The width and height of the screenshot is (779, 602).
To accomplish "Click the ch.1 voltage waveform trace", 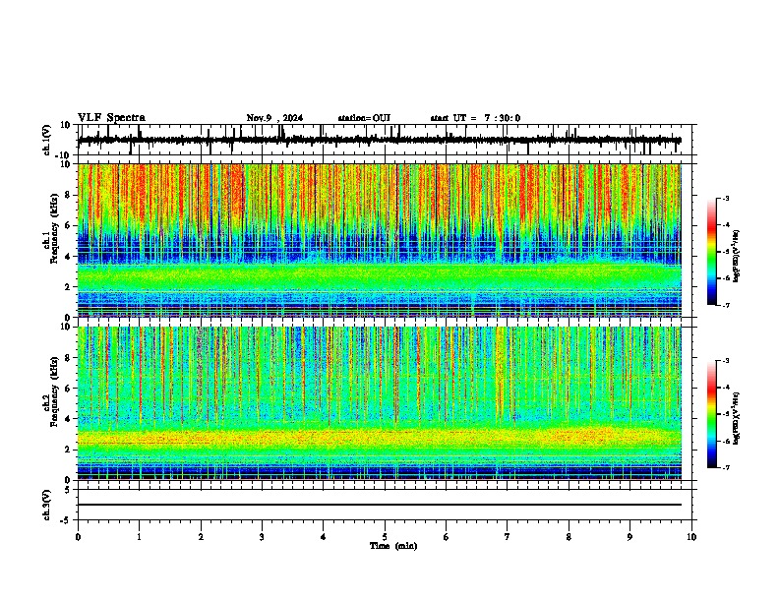I will (379, 140).
